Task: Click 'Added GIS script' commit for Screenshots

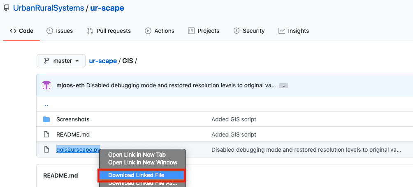Action: [x=234, y=119]
